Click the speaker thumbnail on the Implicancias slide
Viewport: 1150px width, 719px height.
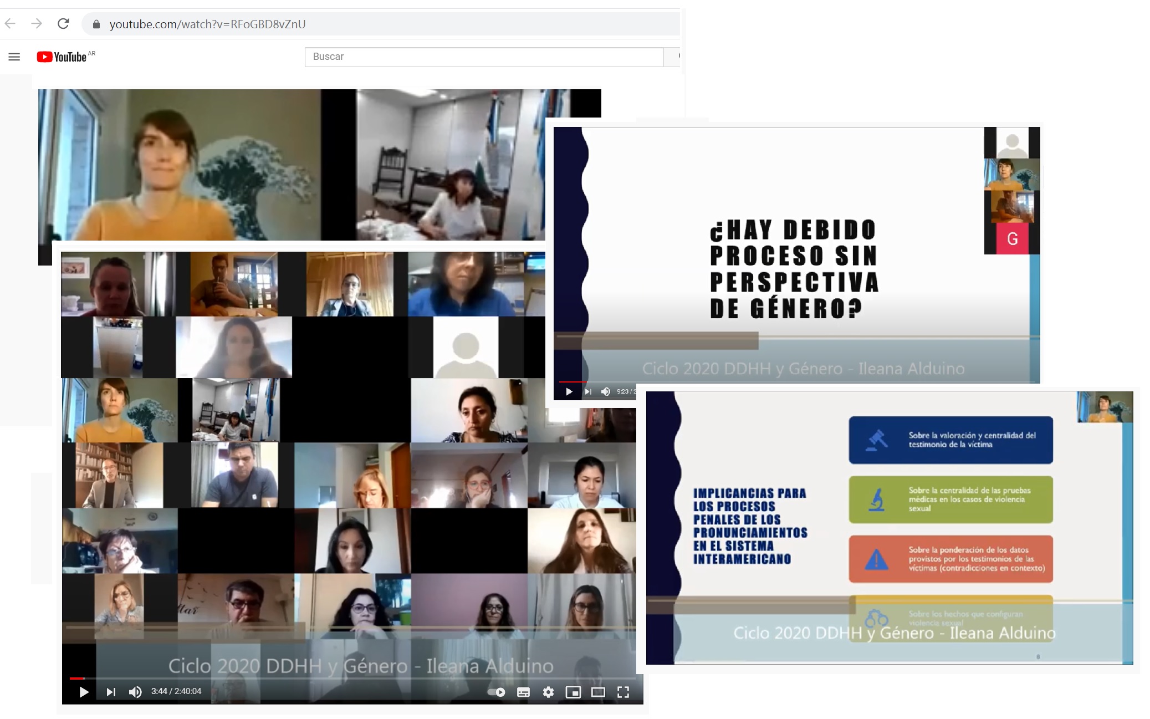click(x=1105, y=407)
